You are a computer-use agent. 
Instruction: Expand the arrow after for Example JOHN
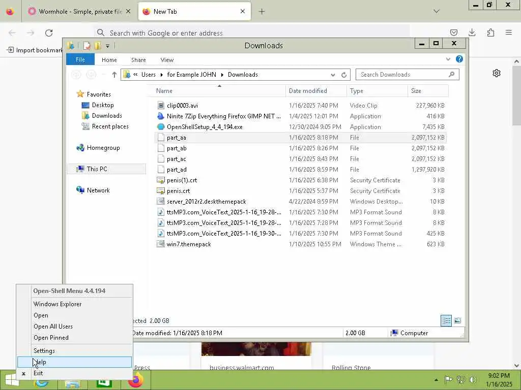coord(222,75)
